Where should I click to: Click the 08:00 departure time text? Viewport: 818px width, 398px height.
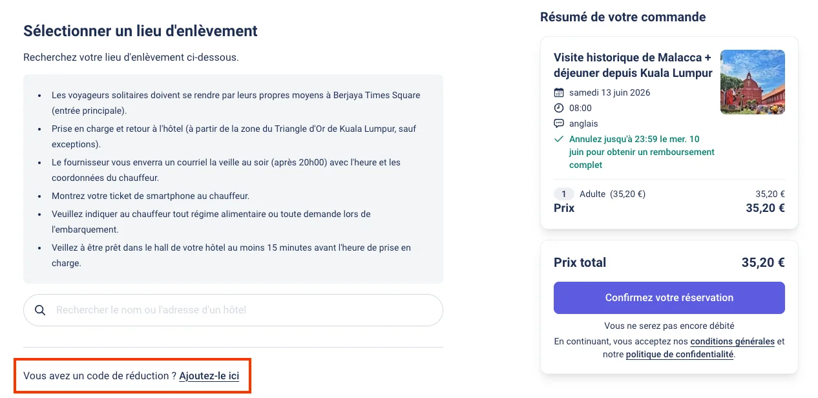coord(580,108)
